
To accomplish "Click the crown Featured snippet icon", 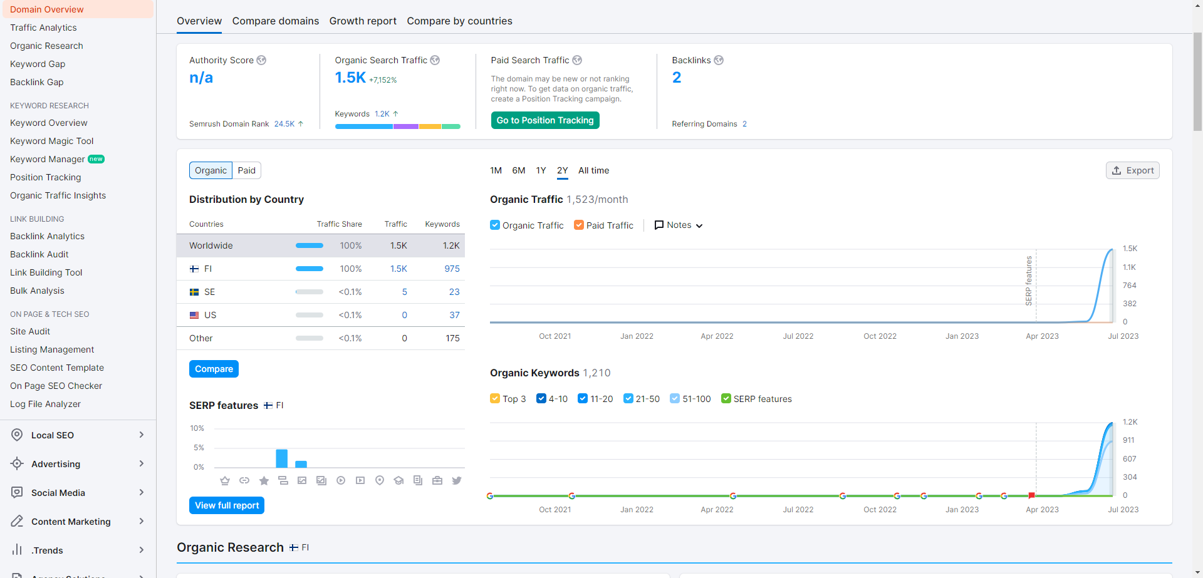I will [225, 480].
